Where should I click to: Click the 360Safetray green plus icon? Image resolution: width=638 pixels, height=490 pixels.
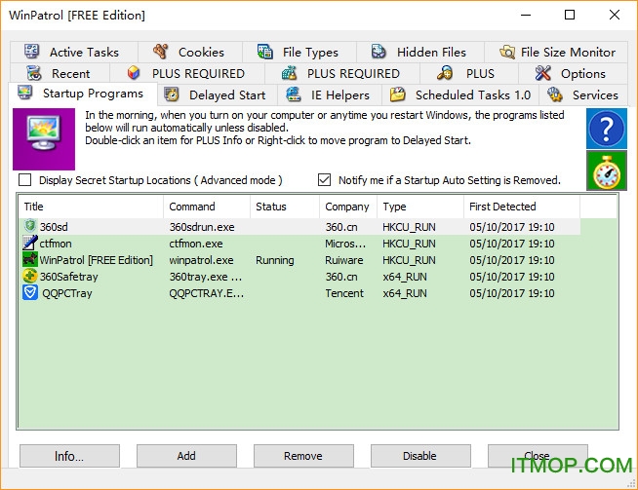pos(29,276)
